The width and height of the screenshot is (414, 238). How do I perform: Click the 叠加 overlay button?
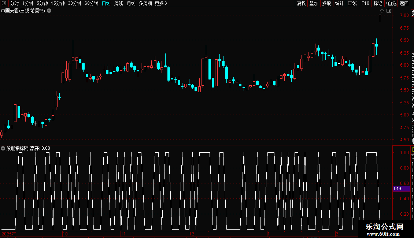tap(314, 3)
